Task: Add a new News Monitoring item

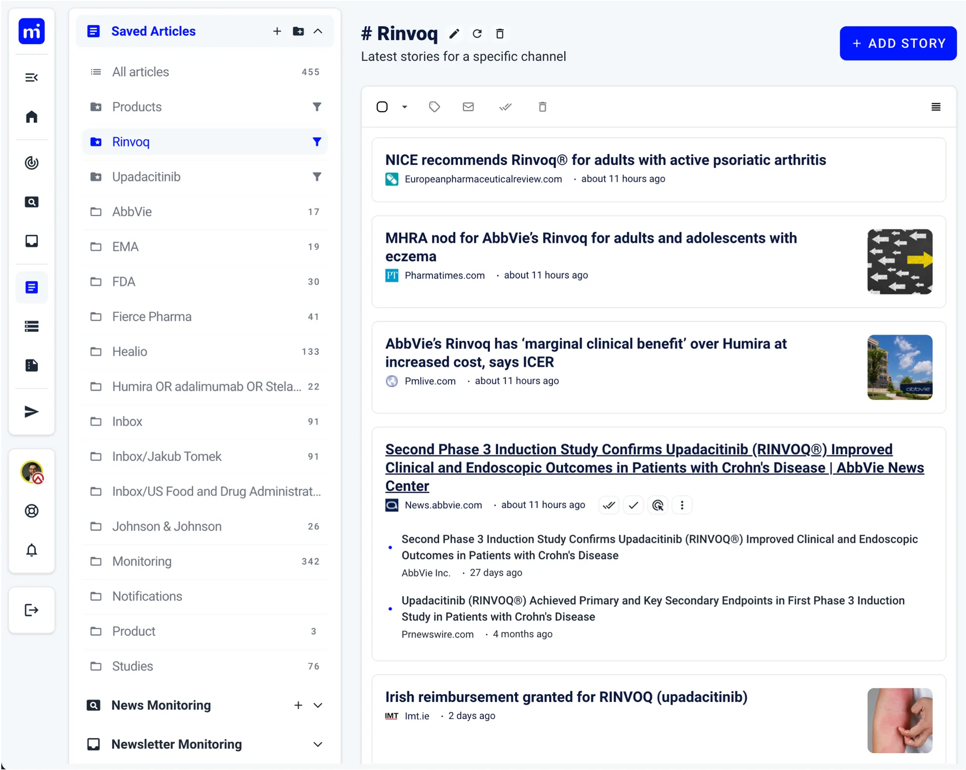Action: (x=298, y=705)
